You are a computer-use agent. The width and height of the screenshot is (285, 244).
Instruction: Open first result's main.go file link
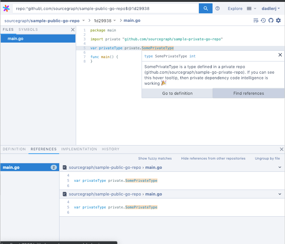coord(153,167)
